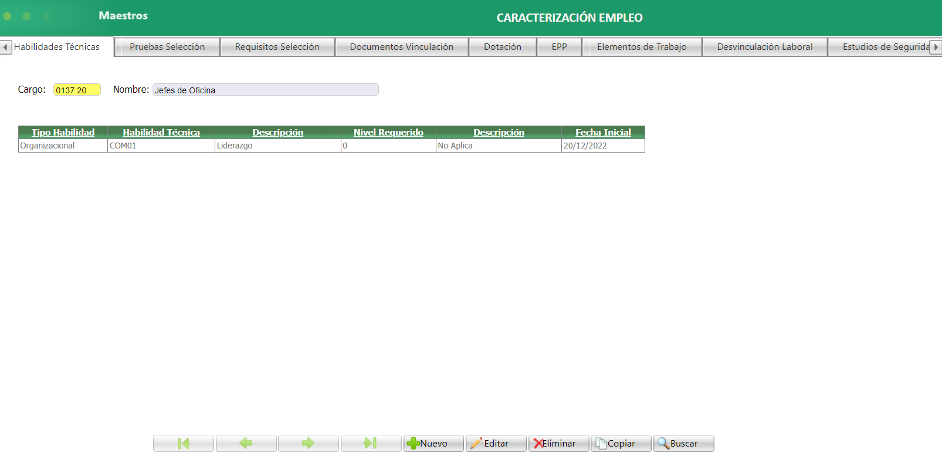942x453 pixels.
Task: Sort by second Descripción header after Nivel
Action: (x=499, y=133)
